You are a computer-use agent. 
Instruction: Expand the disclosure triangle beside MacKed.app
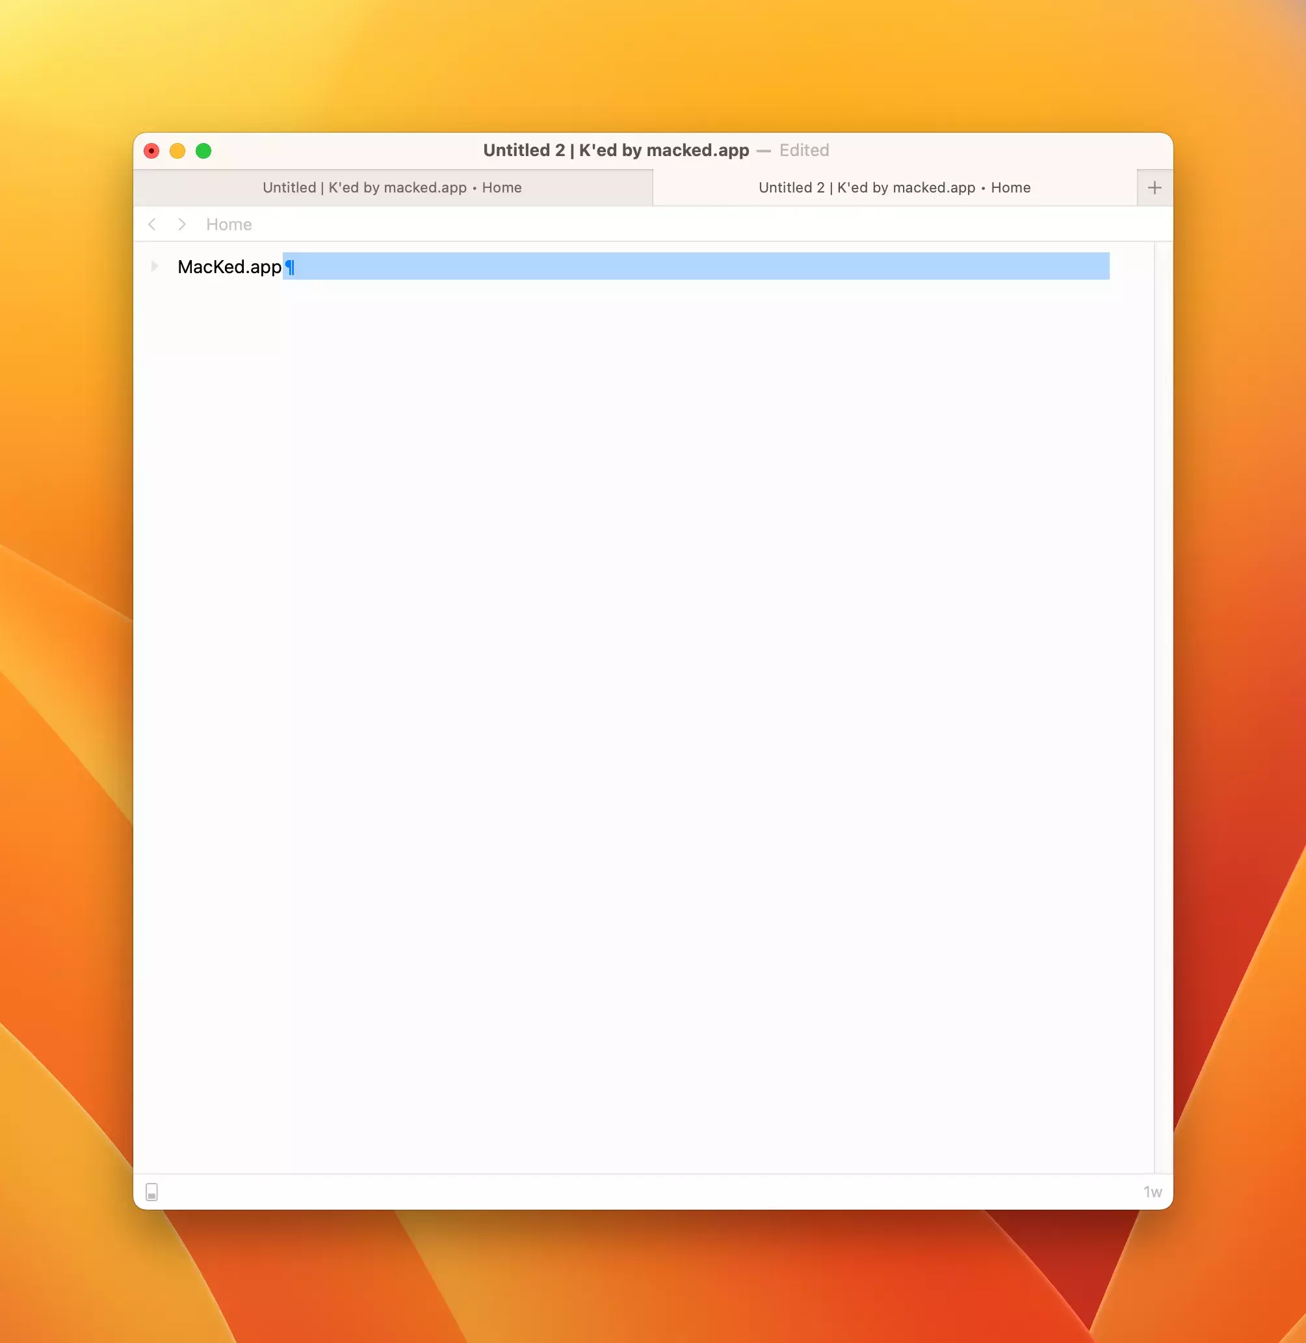[155, 266]
